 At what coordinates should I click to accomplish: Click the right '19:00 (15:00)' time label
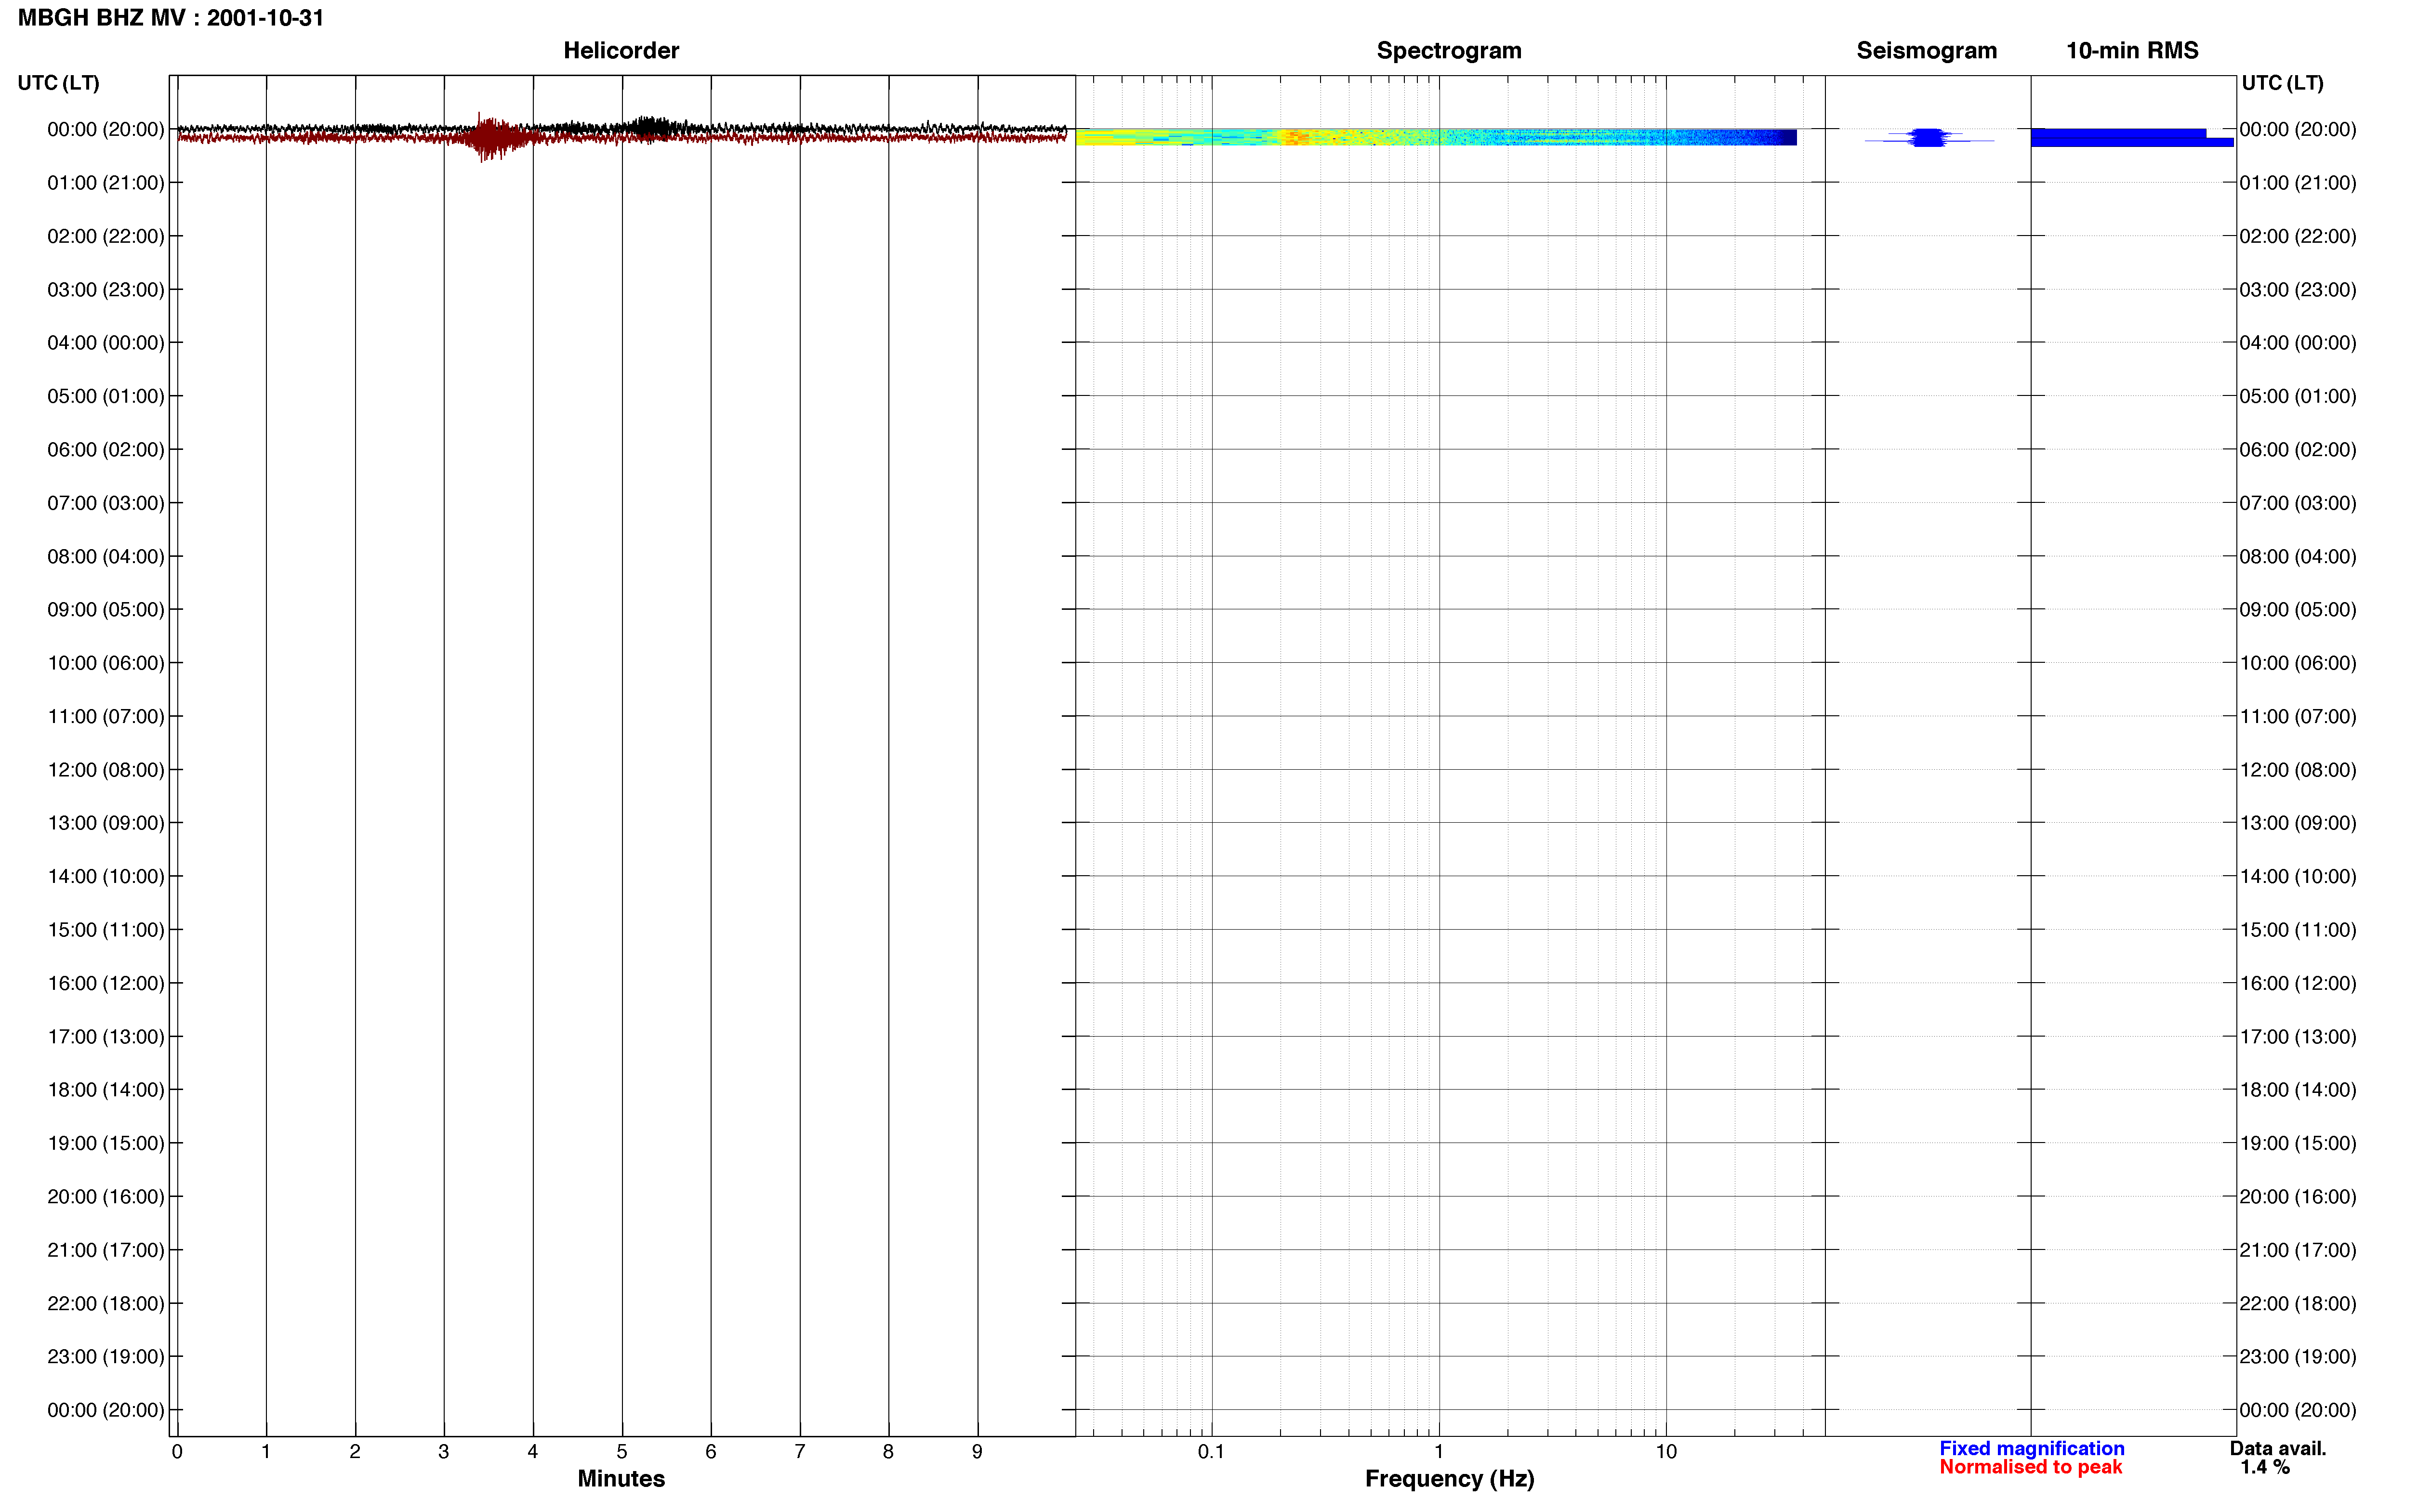(x=2298, y=1143)
